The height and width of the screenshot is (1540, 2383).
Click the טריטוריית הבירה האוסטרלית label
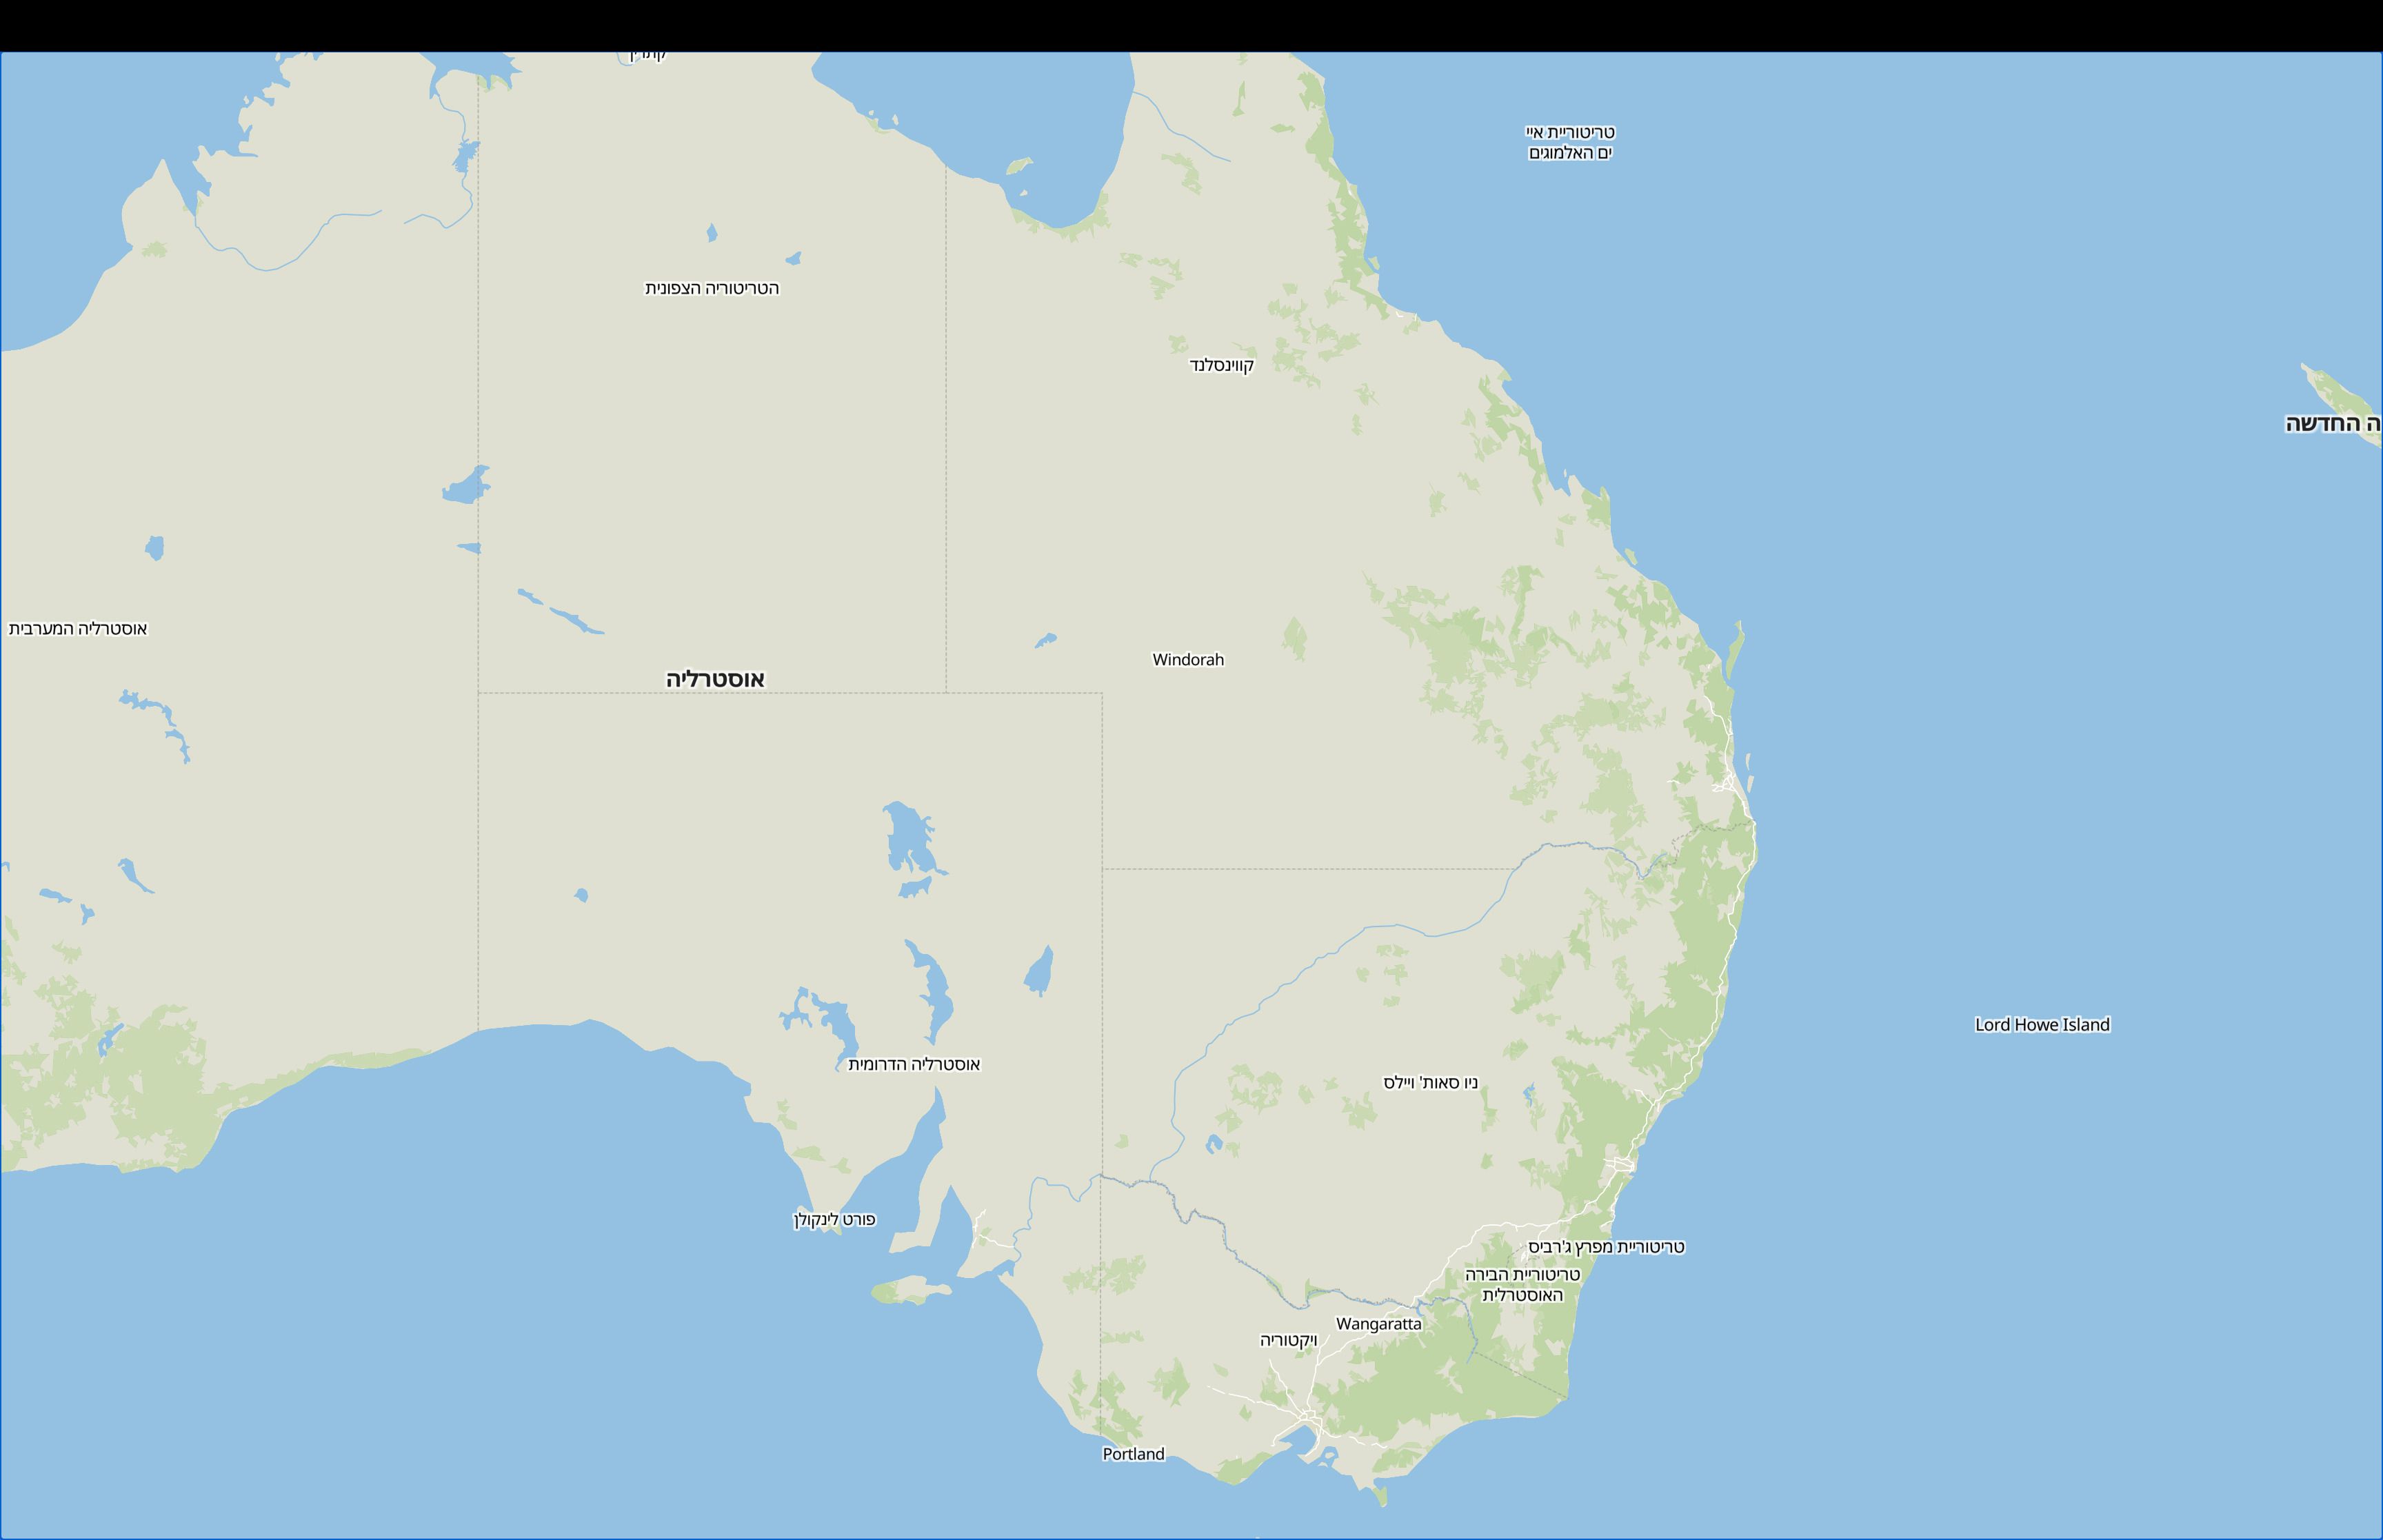1522,1285
